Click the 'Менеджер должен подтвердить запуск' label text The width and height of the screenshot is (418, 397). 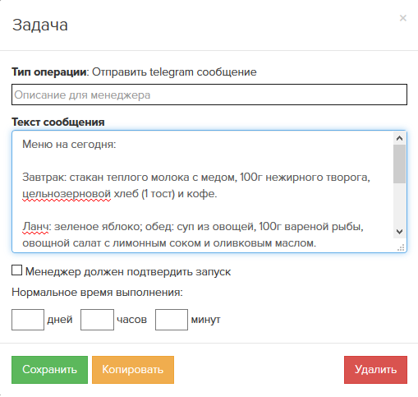(x=128, y=272)
